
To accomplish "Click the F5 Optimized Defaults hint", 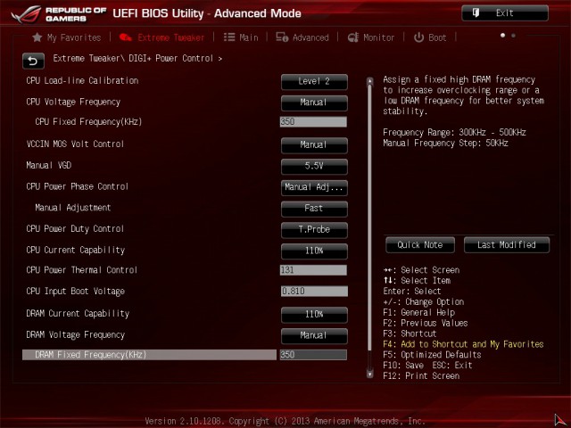I will coord(432,355).
